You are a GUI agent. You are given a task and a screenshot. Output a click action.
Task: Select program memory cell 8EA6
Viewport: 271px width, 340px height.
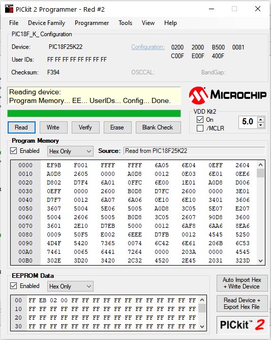click(243, 226)
